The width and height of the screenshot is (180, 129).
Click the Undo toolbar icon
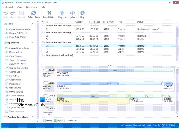pos(5,13)
